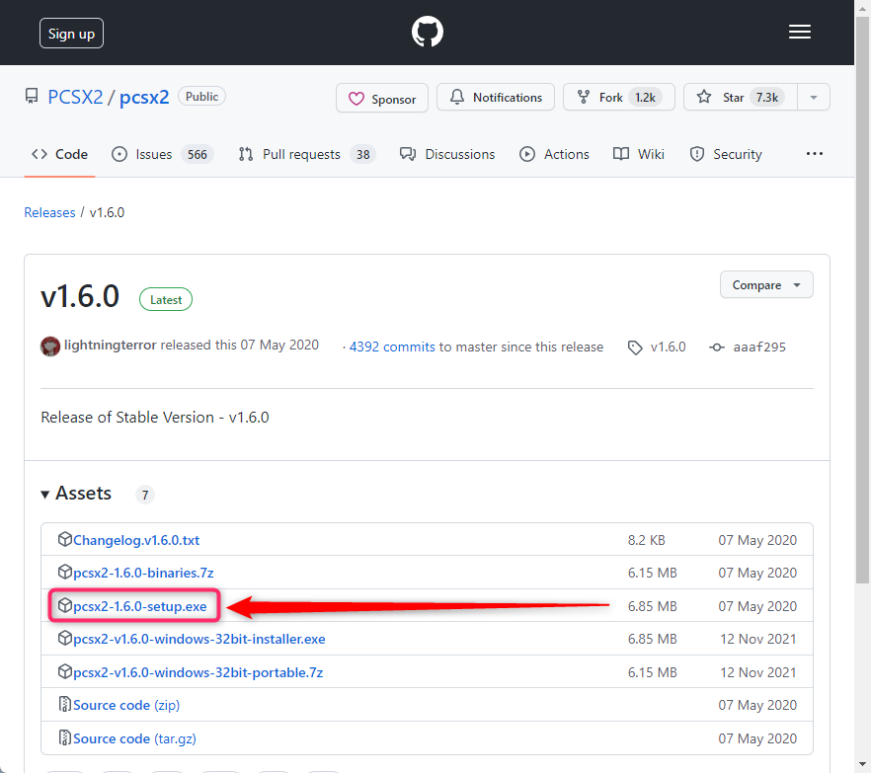Star the pcsx2 repository

pos(741,97)
